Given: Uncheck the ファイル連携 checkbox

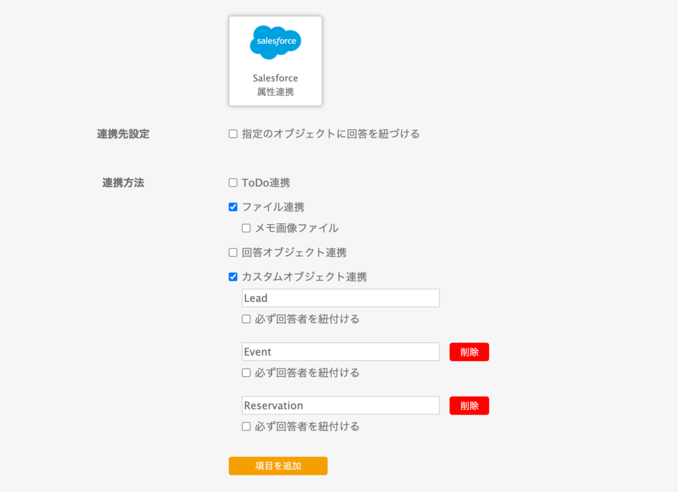Looking at the screenshot, I should tap(233, 207).
